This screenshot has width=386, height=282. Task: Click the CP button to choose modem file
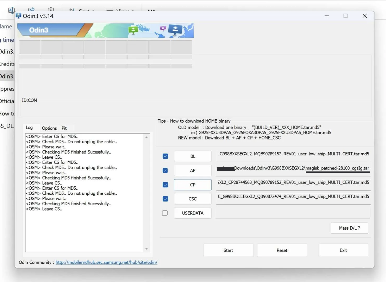tap(193, 185)
